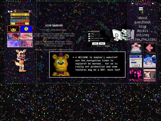Open the 'decals' navigation link
The image size is (161, 121).
pyautogui.click(x=143, y=31)
